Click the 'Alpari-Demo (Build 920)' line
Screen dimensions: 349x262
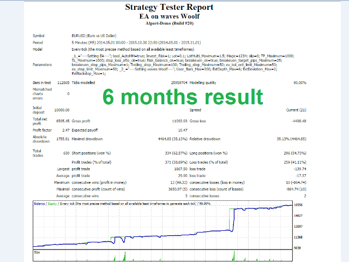coord(170,23)
